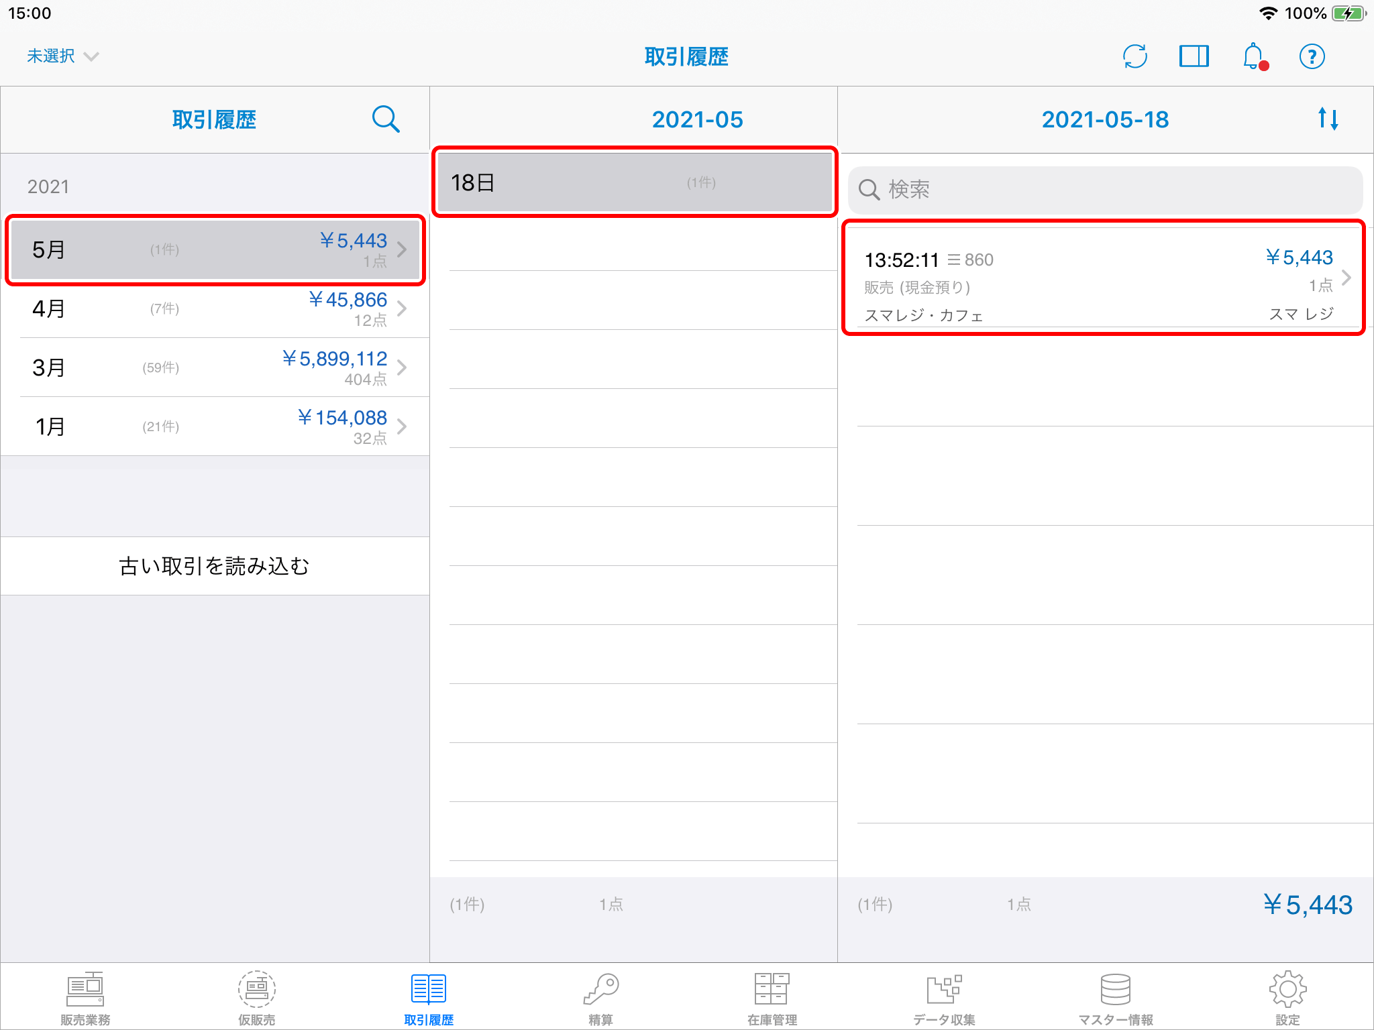
Task: Click the 2021-05-18 column title
Action: (x=1105, y=119)
